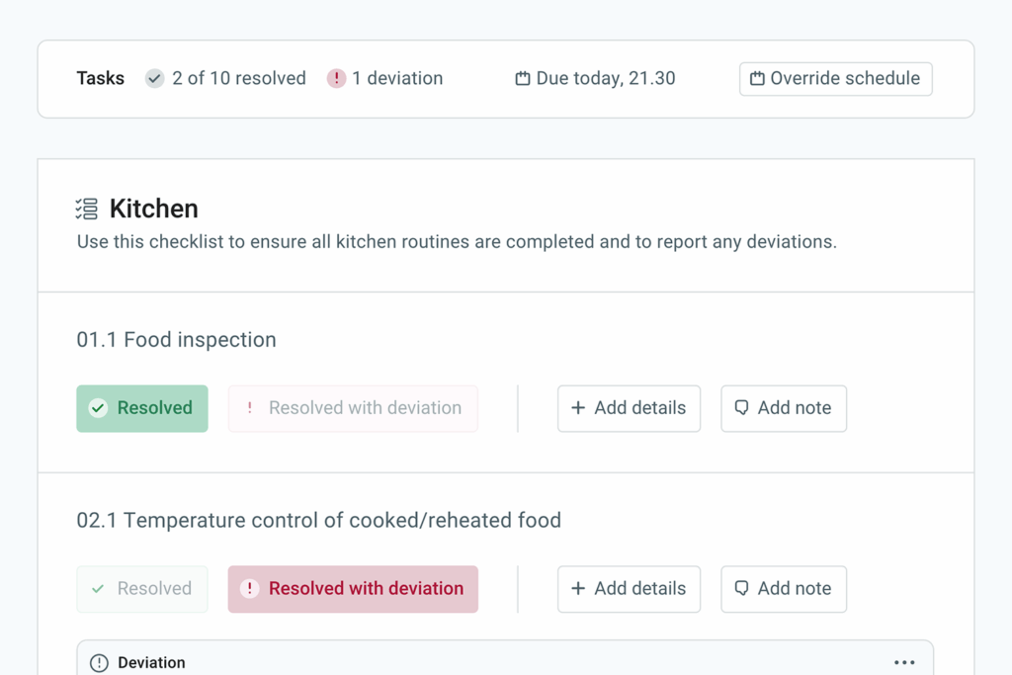
Task: Click the resolved checkmark icon in Tasks bar
Action: click(154, 78)
